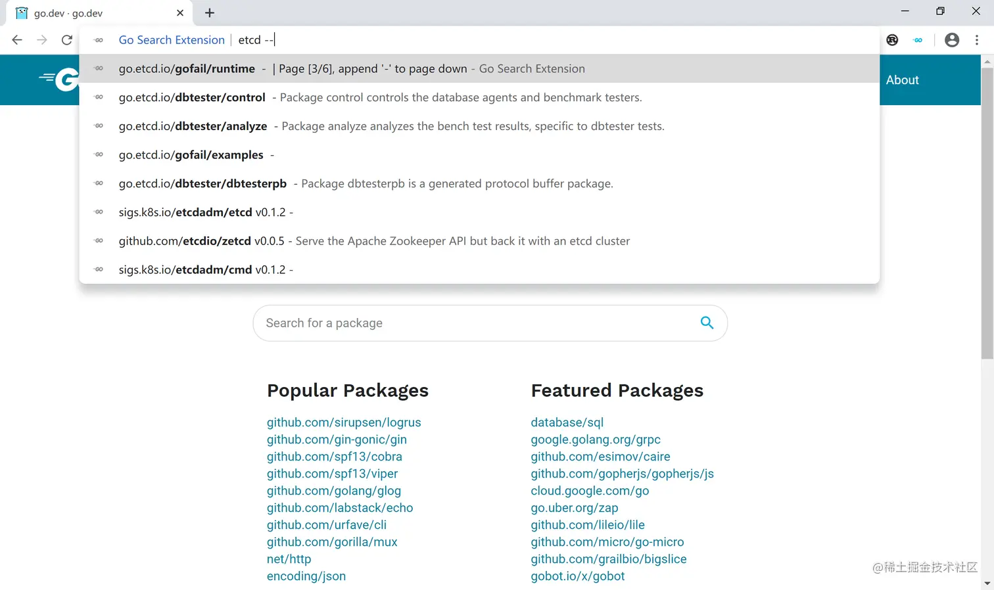Select the sigs.k8s.io/etcdadm/etcd suggestion

pyautogui.click(x=479, y=212)
